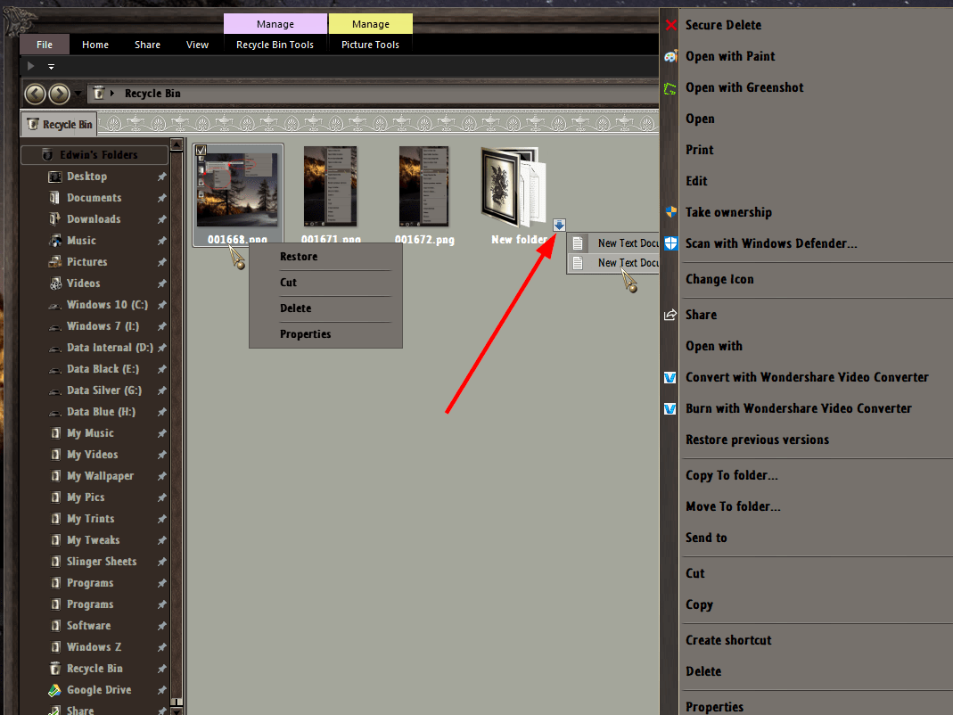Unpin Slinger Sheets from the sidebar
Image resolution: width=953 pixels, height=715 pixels.
(161, 562)
